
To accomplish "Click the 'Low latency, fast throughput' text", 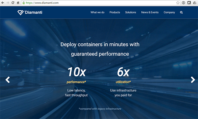I will point(76,93).
